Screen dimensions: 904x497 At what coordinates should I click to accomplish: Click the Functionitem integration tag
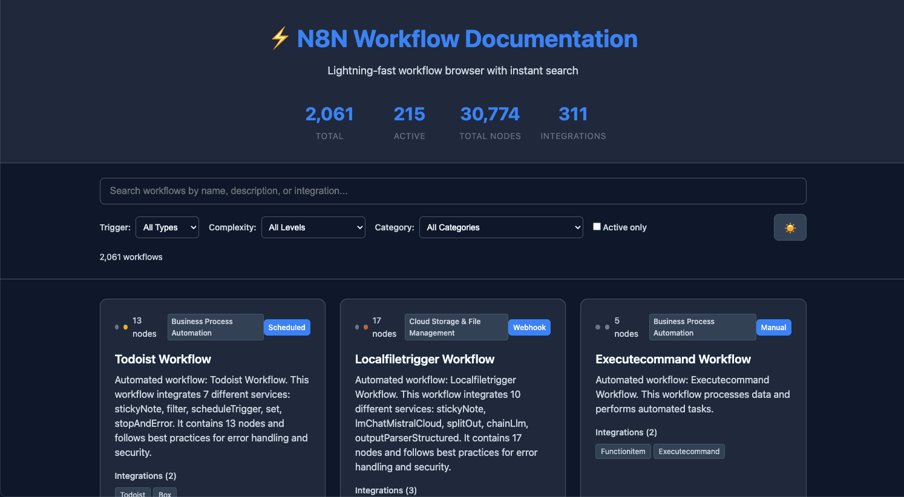(623, 452)
